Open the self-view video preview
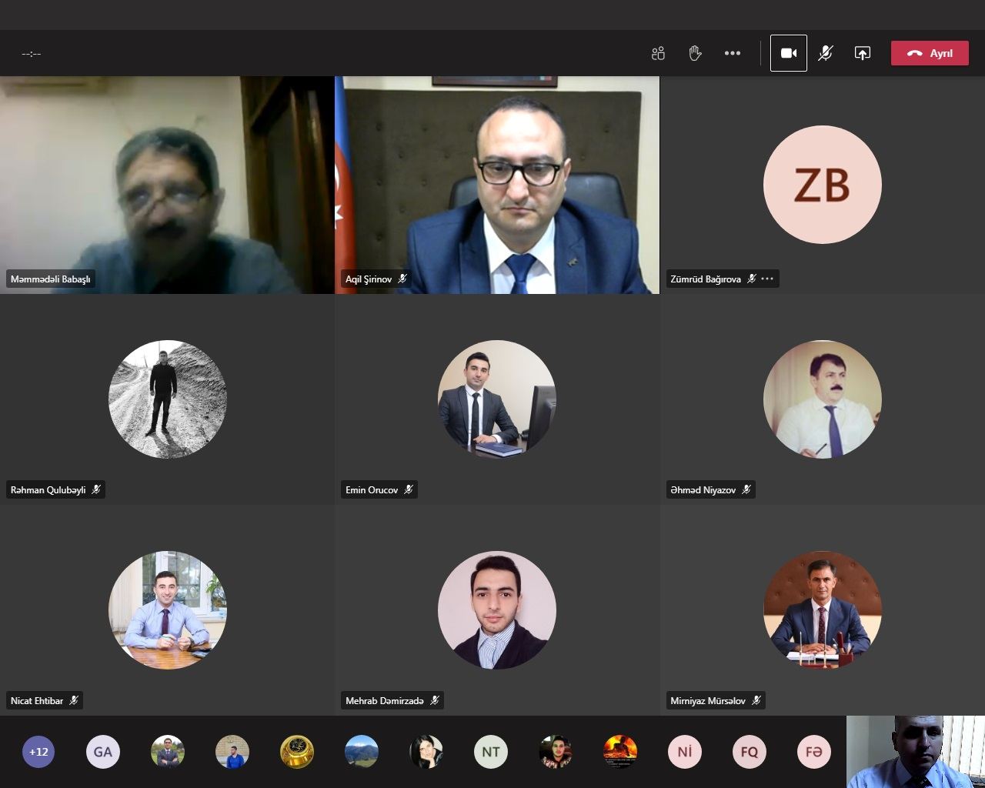 [x=916, y=752]
